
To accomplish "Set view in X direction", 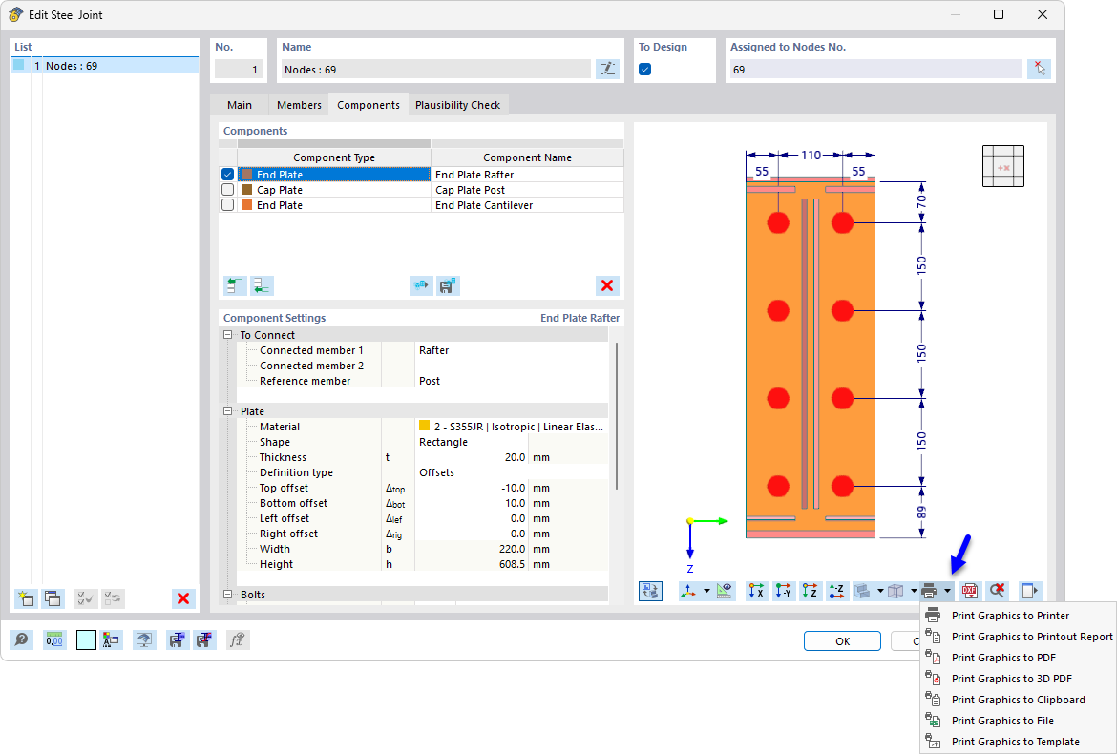I will pyautogui.click(x=756, y=590).
